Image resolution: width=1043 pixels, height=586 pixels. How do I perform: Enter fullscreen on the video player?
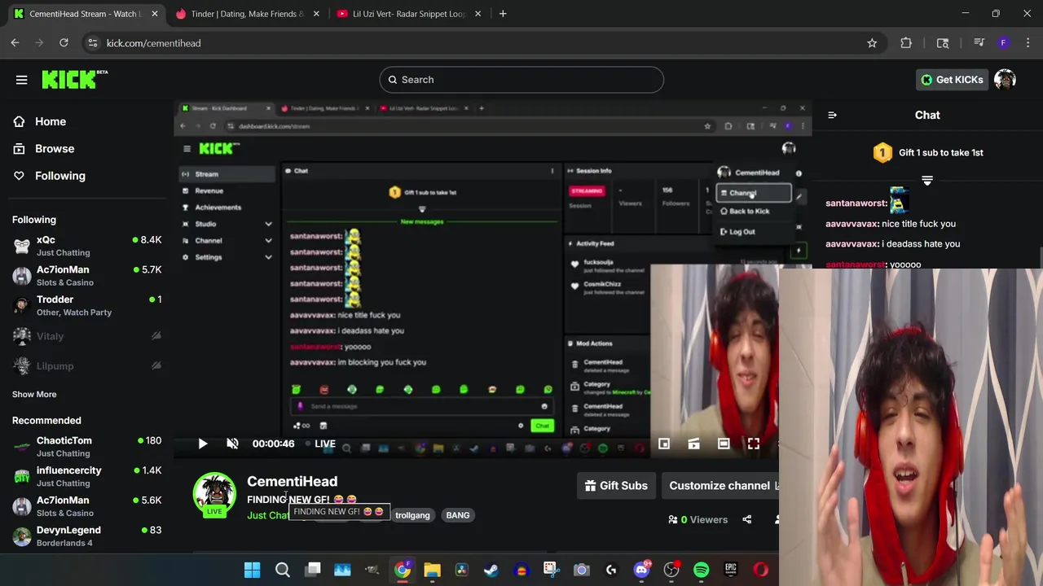click(x=754, y=444)
